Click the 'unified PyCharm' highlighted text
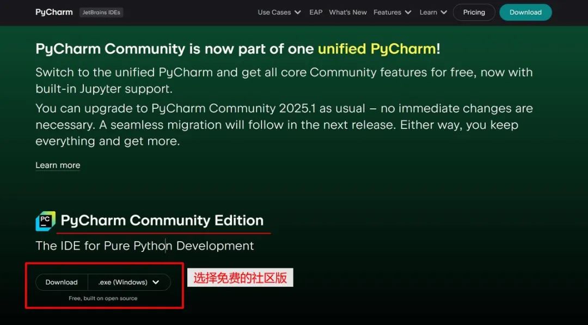Viewport: 588px width, 325px height. tap(377, 49)
